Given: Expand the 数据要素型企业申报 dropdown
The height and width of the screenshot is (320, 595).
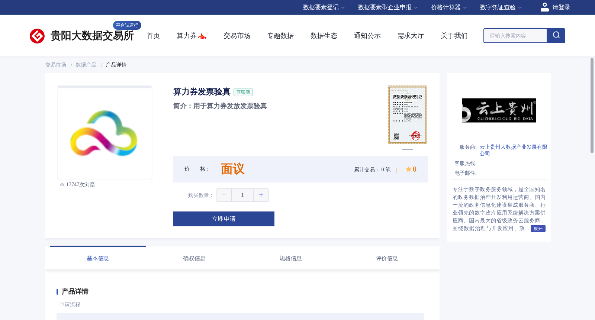Looking at the screenshot, I should pos(388,7).
